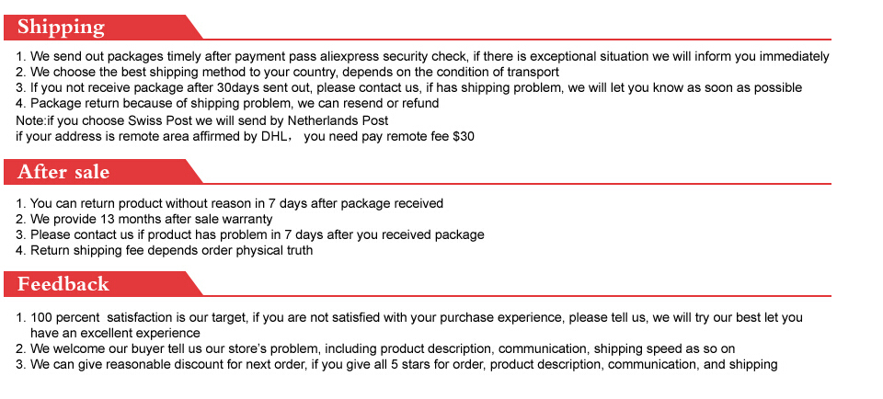Click the red Shipping section header
Image resolution: width=883 pixels, height=399 pixels.
(62, 28)
